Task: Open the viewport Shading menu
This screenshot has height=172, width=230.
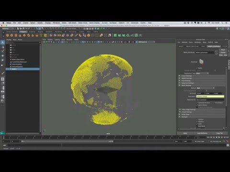Action: pos(50,40)
